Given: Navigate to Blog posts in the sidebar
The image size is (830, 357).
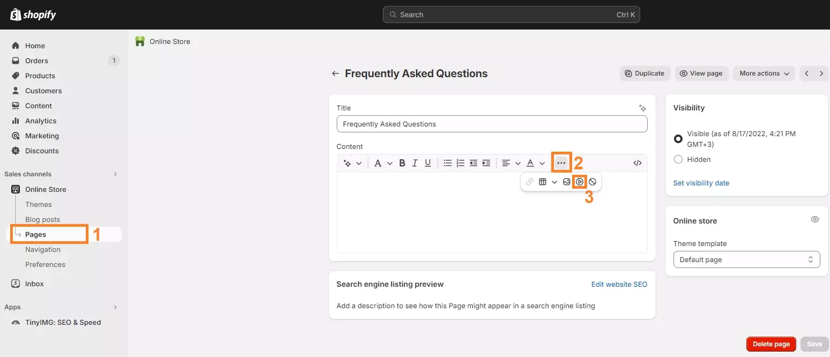Looking at the screenshot, I should click(43, 219).
